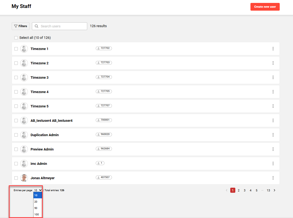This screenshot has height=218, width=293.
Task: Click the person icon on Timezone 3's ID badge
Action: pyautogui.click(x=99, y=77)
